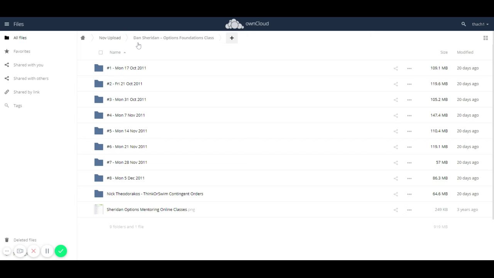Open Tags in the sidebar

pos(18,105)
